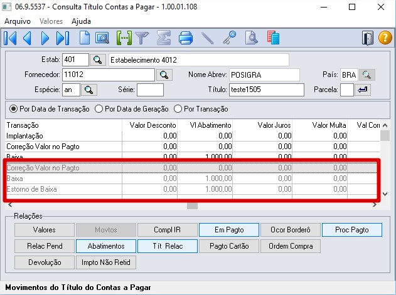Click the Valor Multa column header

click(320, 125)
